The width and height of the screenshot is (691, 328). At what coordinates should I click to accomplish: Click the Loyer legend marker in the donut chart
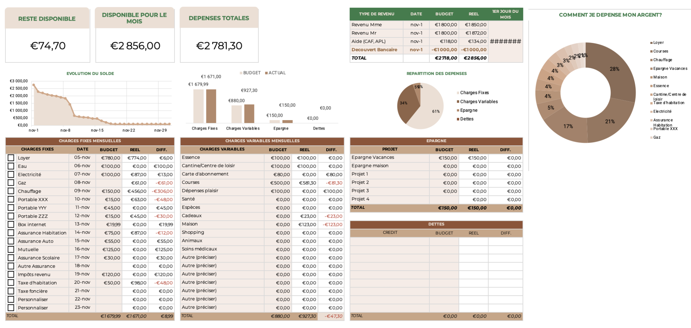pyautogui.click(x=651, y=42)
